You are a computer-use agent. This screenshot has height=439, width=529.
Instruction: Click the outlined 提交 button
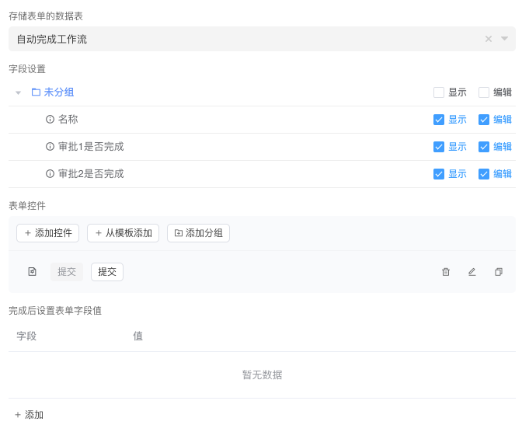pos(107,272)
